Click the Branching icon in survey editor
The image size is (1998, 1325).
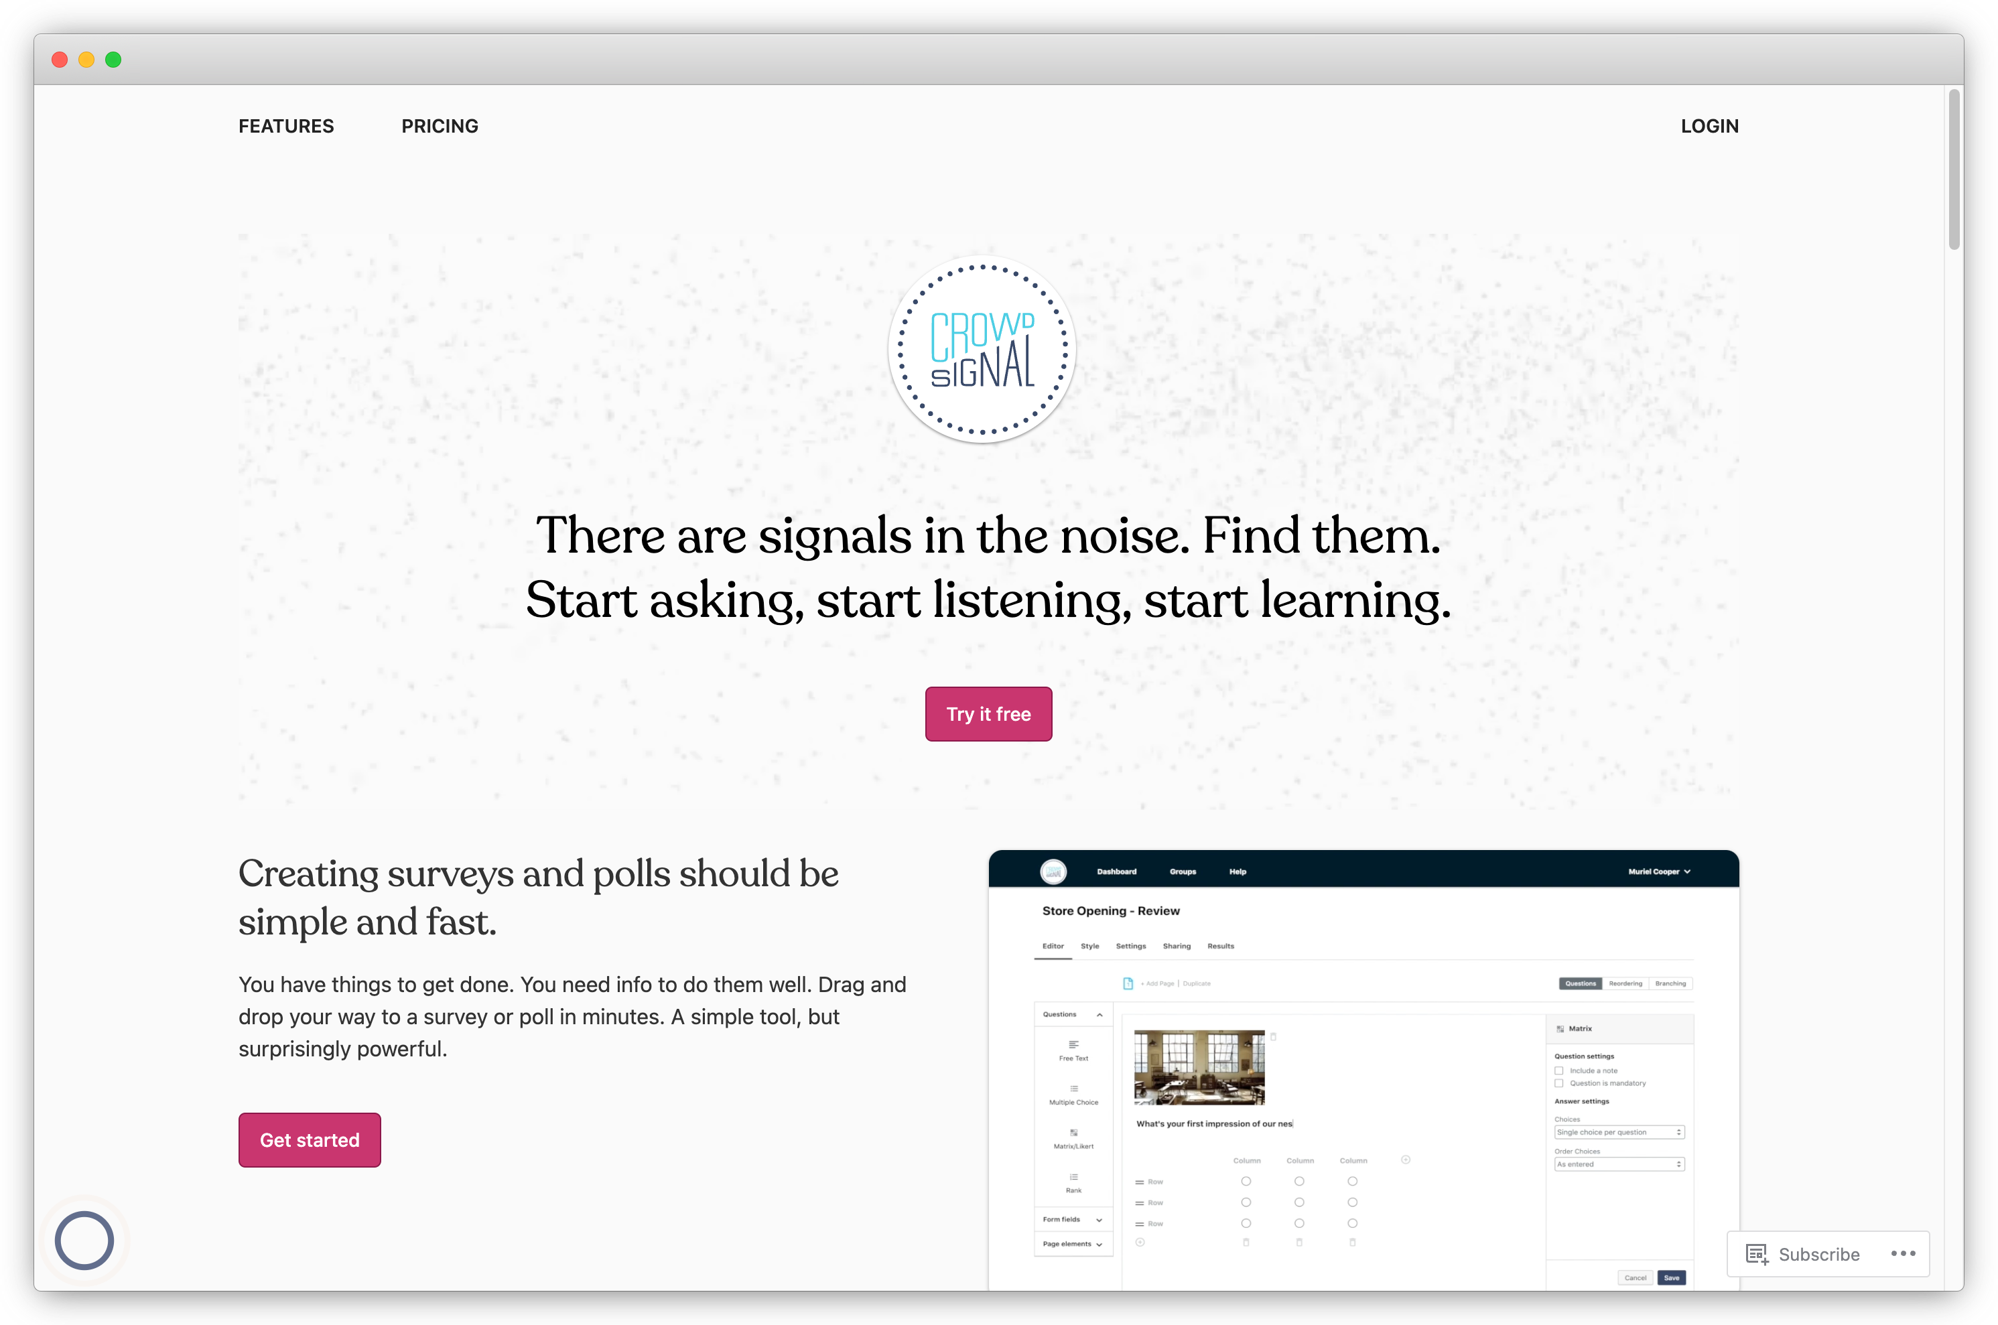pyautogui.click(x=1668, y=983)
